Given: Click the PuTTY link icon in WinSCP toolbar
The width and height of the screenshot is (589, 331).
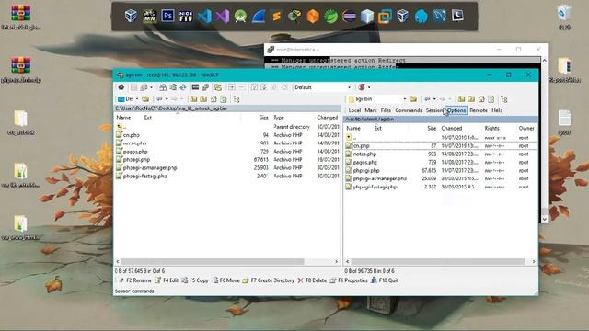Looking at the screenshot, I should 205,87.
